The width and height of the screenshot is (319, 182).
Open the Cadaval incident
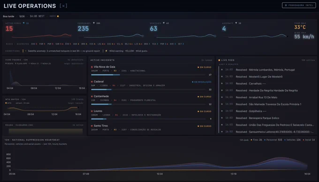tap(151, 86)
